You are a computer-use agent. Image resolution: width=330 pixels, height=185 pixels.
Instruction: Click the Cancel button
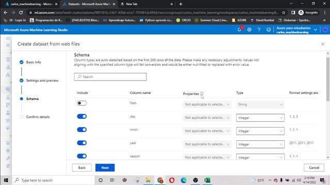coord(314,168)
